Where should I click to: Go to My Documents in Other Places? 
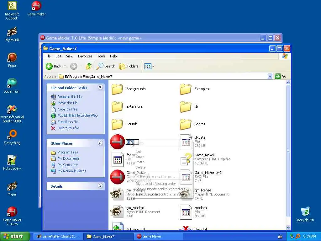pos(69,158)
